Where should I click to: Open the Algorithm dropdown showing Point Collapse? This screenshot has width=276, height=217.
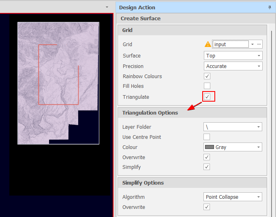(x=233, y=197)
